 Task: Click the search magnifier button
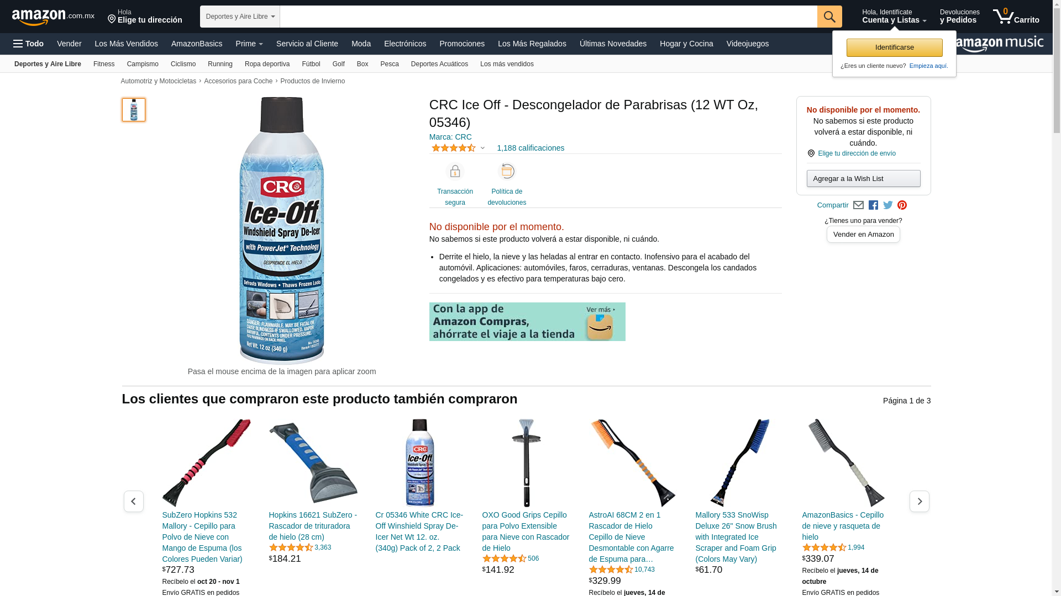coord(829,17)
